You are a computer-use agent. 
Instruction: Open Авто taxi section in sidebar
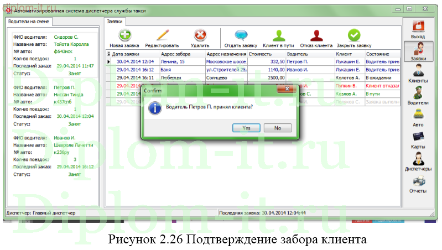[x=418, y=117]
